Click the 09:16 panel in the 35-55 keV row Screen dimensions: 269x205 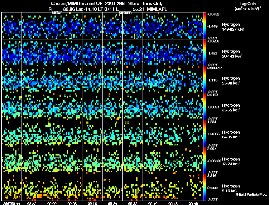(x=92, y=106)
